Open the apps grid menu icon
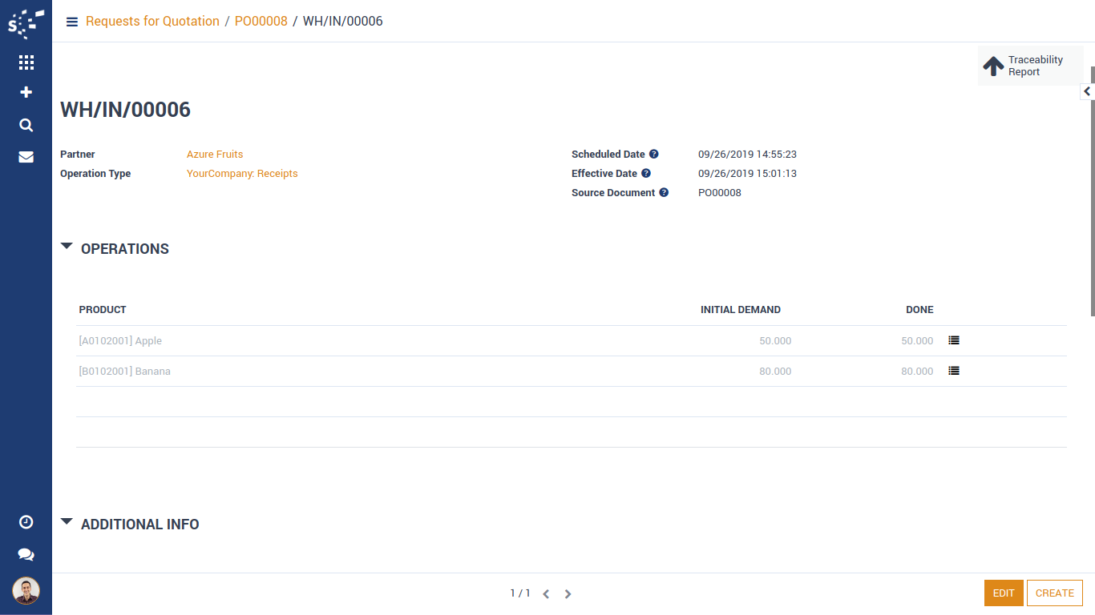The height and width of the screenshot is (615, 1095). [26, 62]
